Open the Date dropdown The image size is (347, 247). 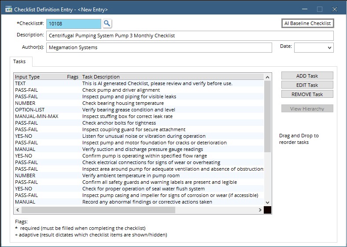329,48
